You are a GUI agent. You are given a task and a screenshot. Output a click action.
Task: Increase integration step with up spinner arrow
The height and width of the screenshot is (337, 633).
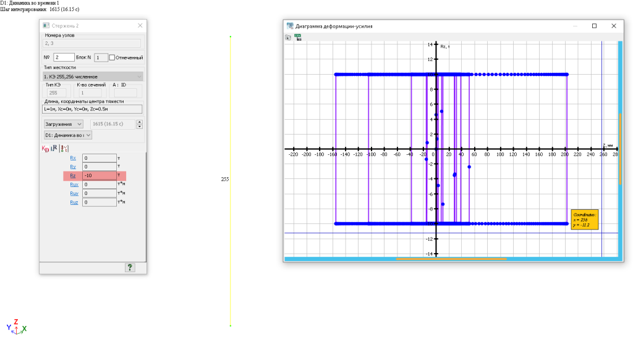[139, 122]
